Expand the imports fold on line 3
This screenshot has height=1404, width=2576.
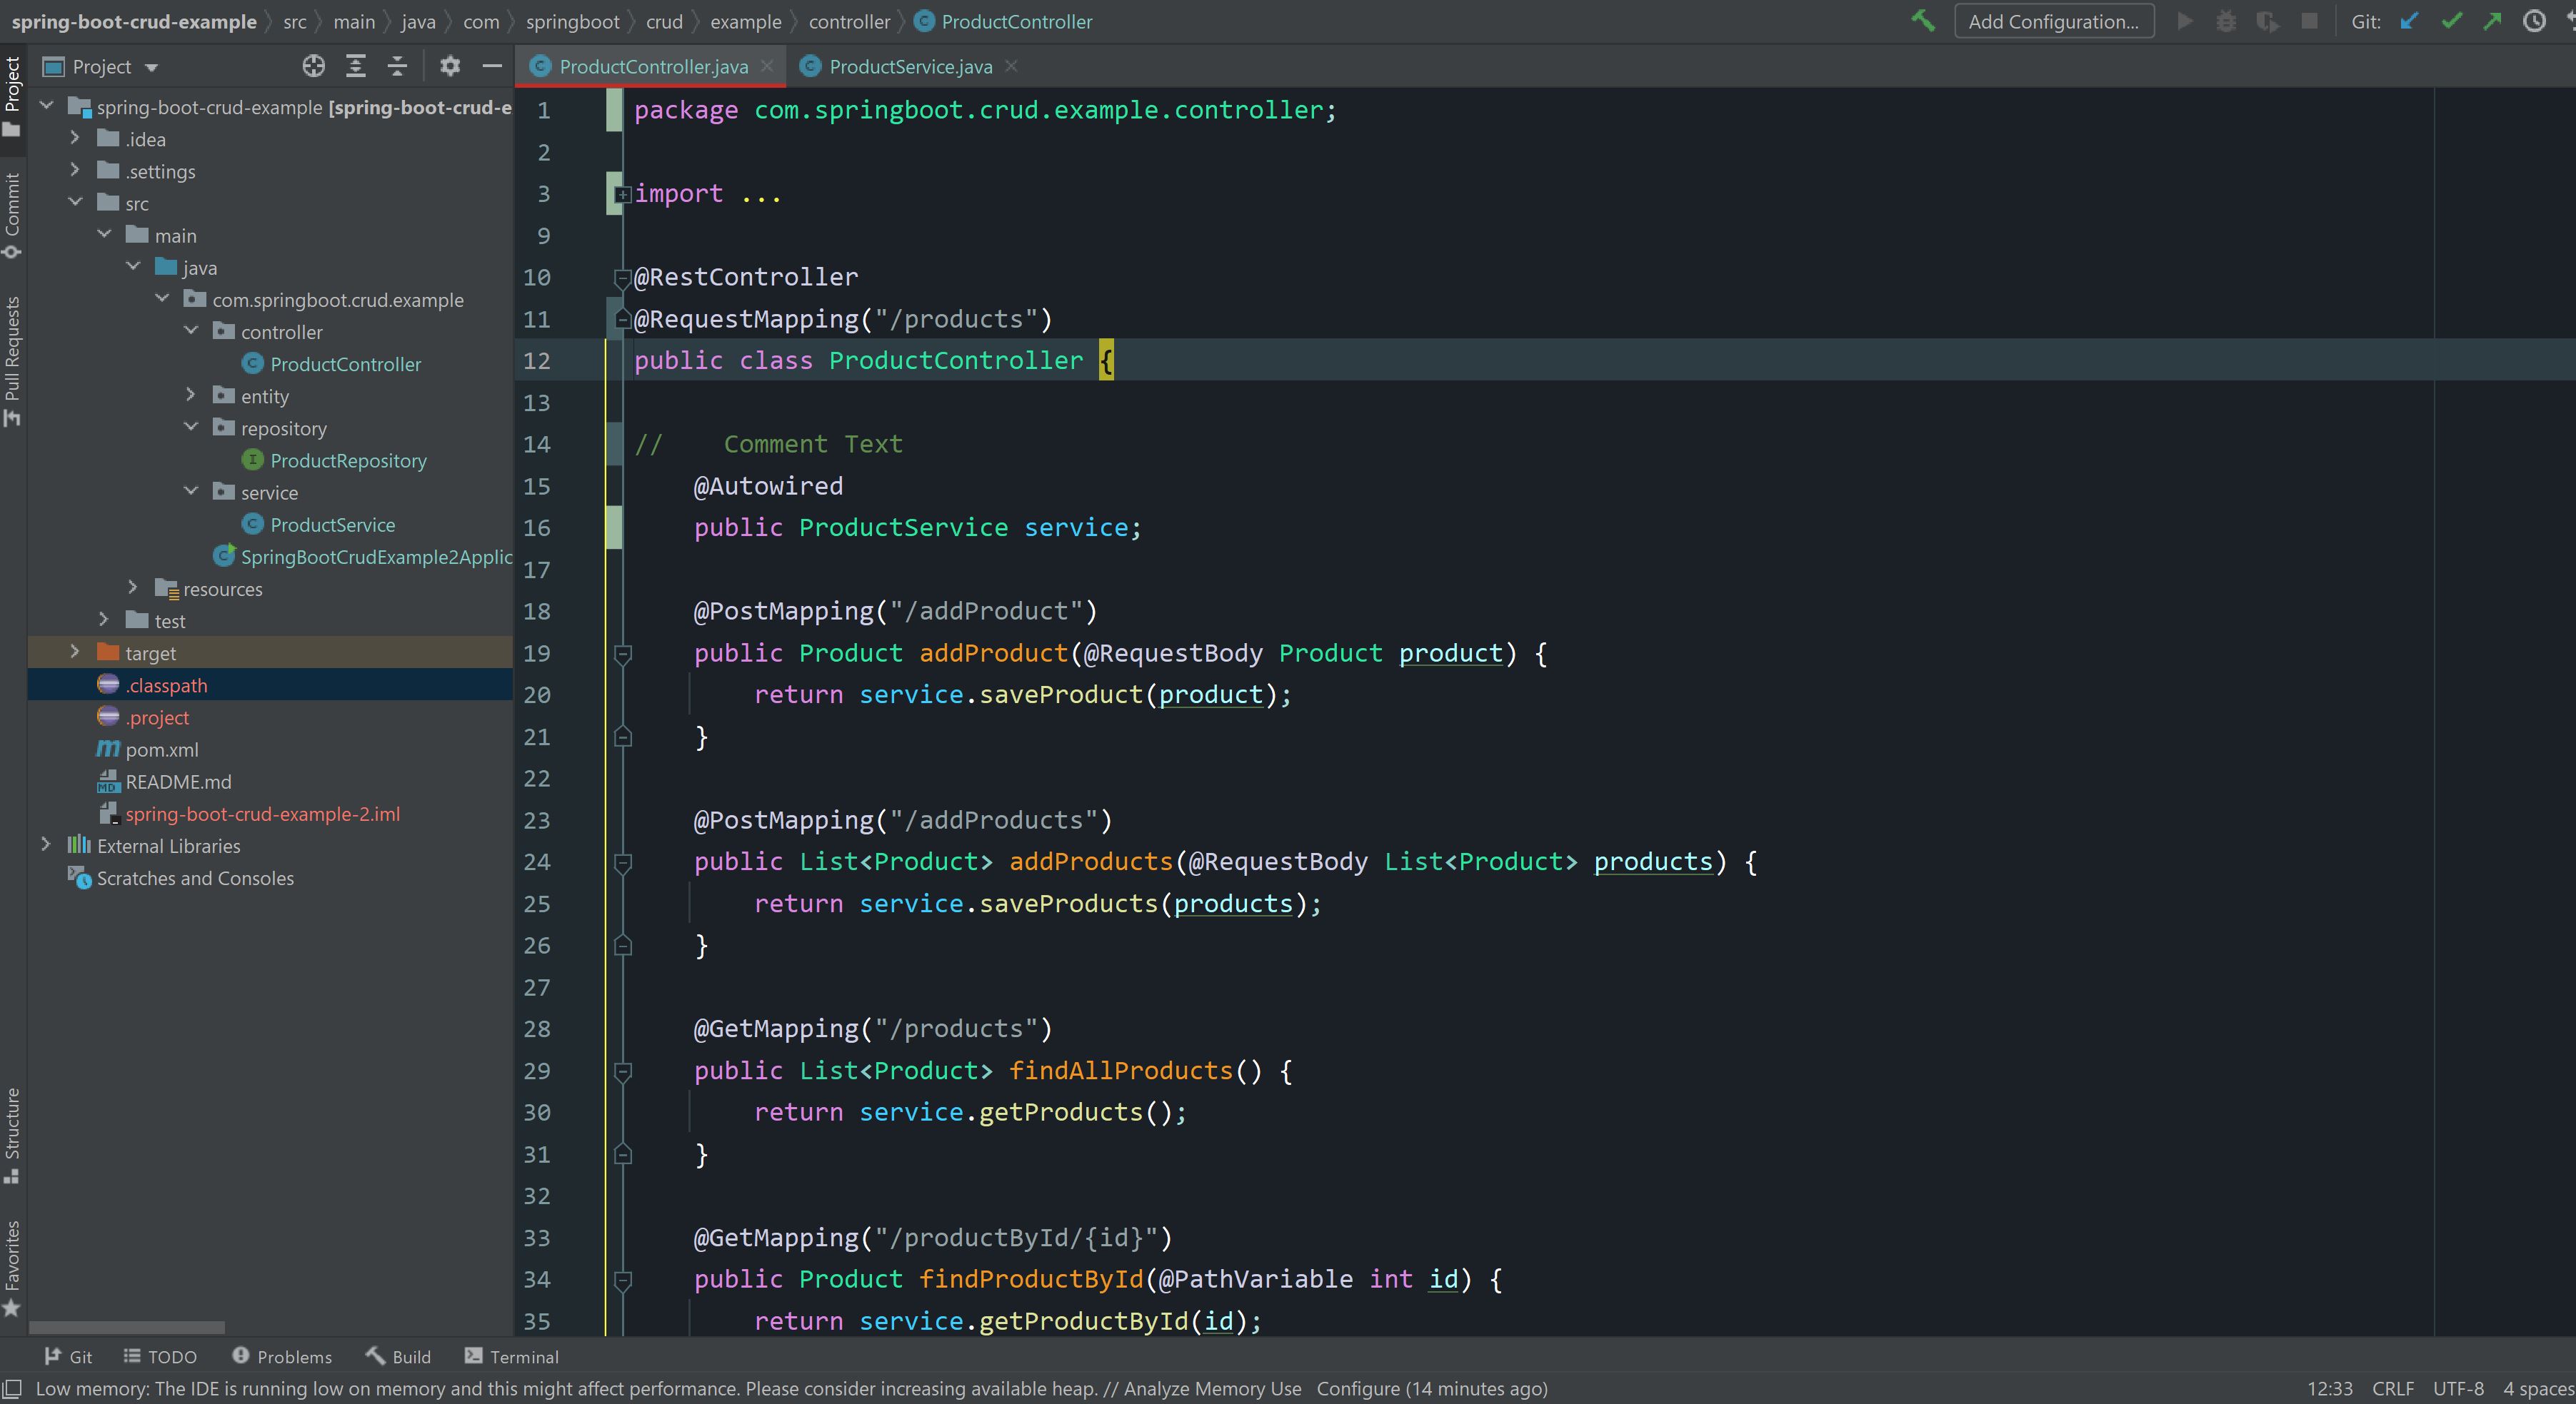(622, 194)
